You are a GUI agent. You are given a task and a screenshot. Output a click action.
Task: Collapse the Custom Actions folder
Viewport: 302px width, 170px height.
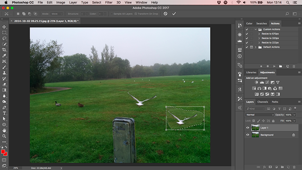[x=256, y=29]
